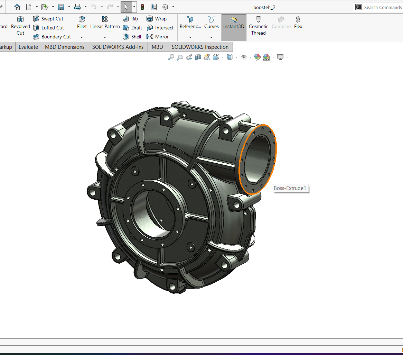Open the Hide/Show Items eye toggle
Viewport: 403px width, 355px height.
pyautogui.click(x=244, y=57)
